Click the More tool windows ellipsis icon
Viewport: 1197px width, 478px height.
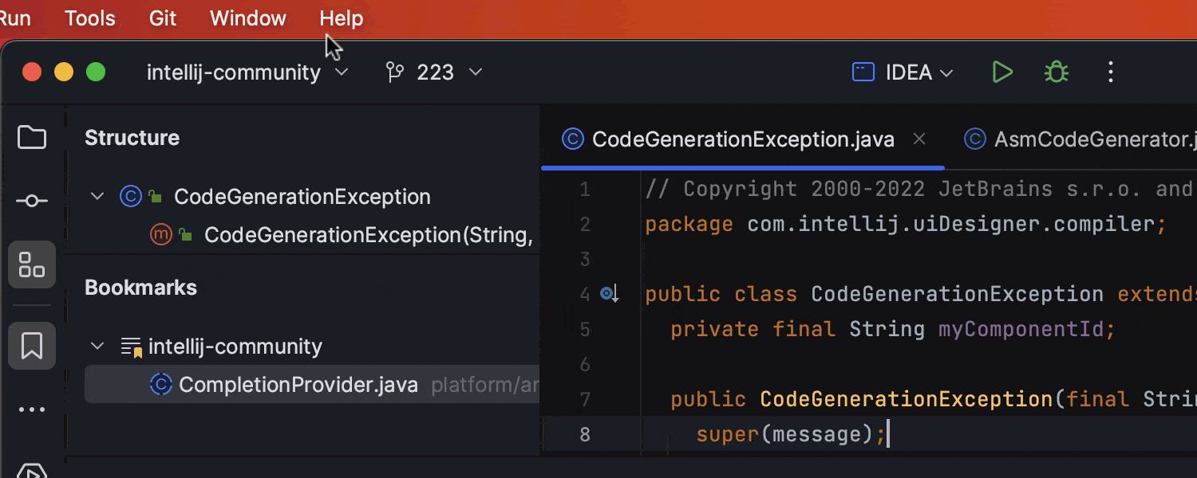point(31,409)
